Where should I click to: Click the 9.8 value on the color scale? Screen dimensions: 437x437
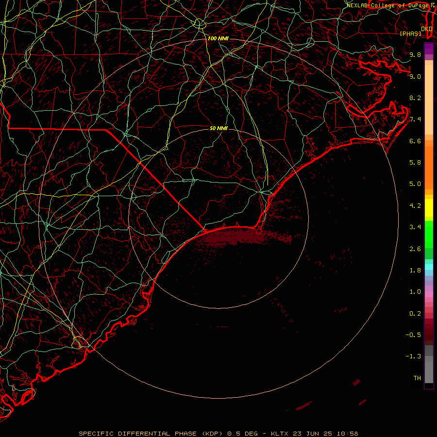(415, 54)
